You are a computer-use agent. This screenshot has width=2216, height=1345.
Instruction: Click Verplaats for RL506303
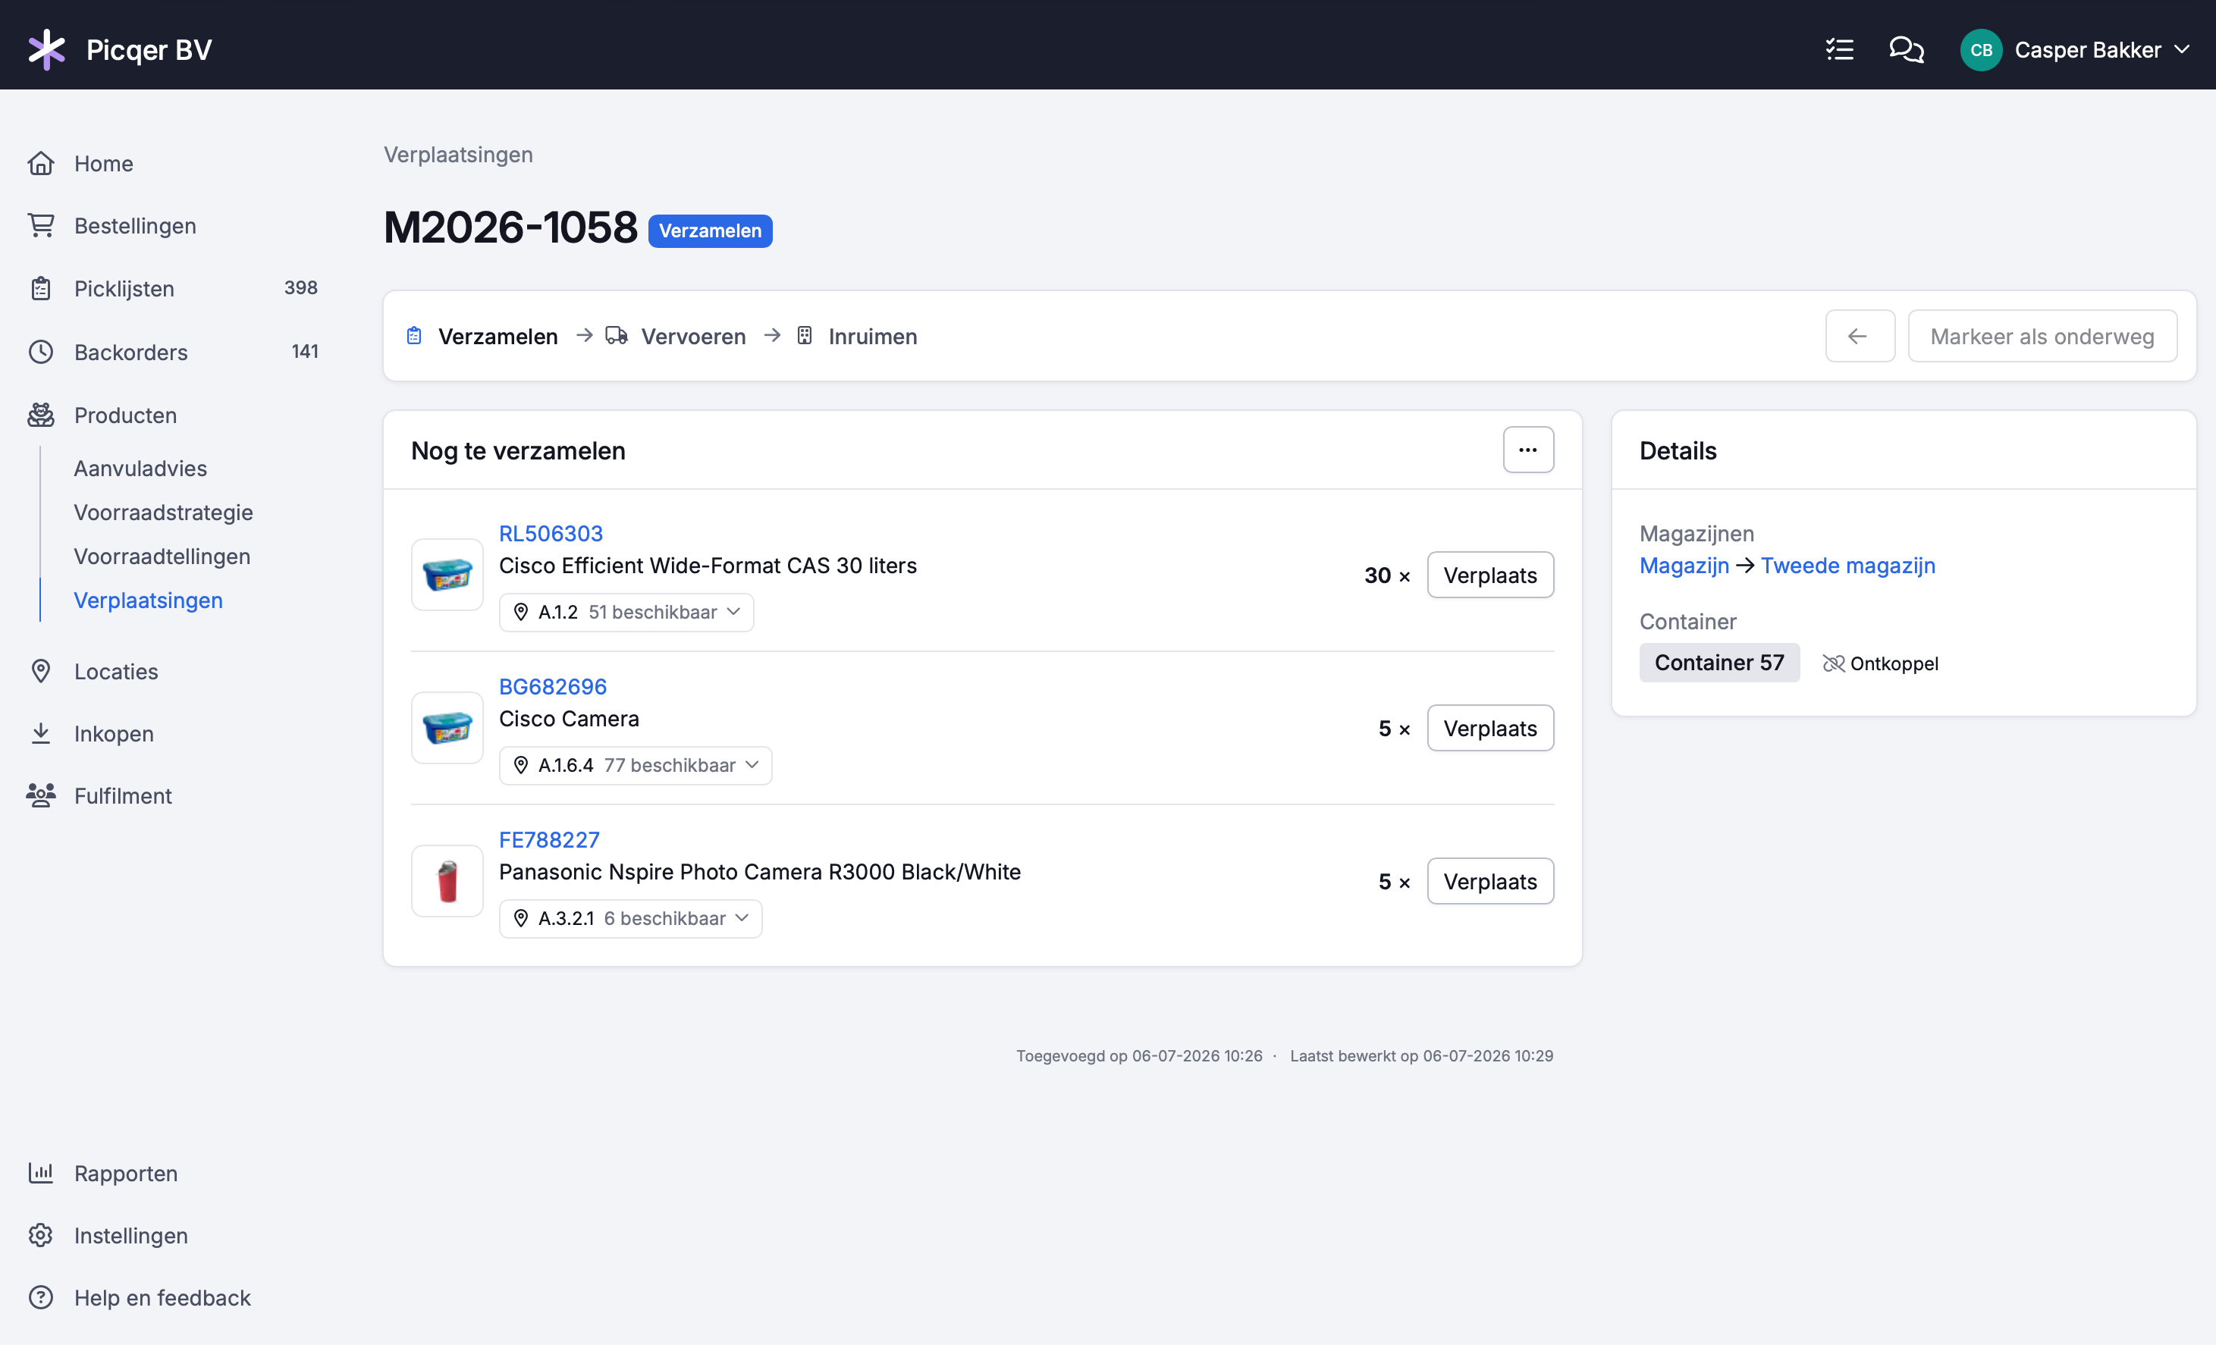tap(1490, 575)
